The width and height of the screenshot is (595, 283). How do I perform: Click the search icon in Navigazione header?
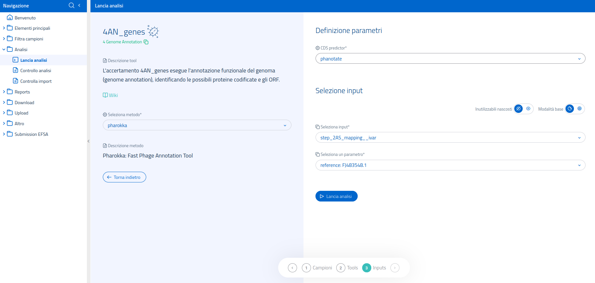pos(71,5)
